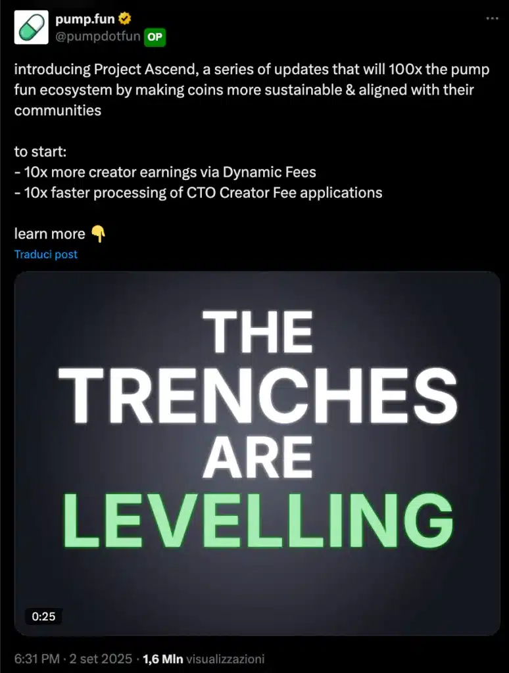Open the three-dot more options menu
Image resolution: width=509 pixels, height=673 pixels.
click(x=492, y=19)
